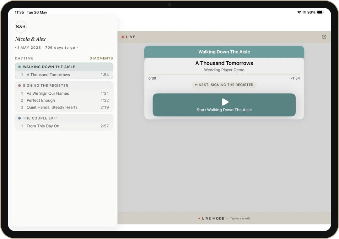Select the Signing The Register moment header
339x239 pixels.
coord(64,86)
